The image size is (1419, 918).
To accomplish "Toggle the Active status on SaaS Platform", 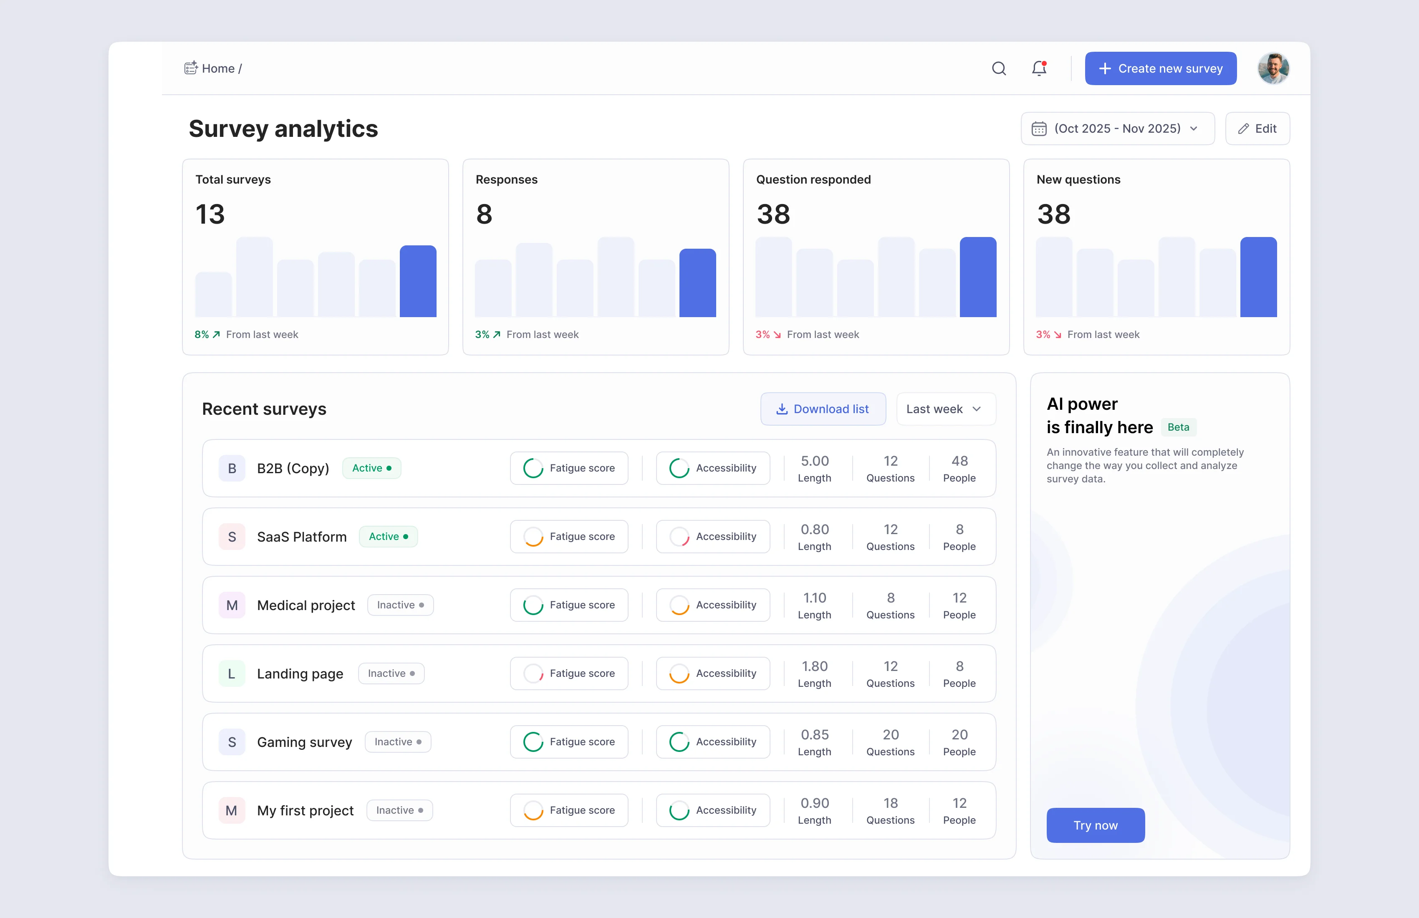I will [x=388, y=537].
